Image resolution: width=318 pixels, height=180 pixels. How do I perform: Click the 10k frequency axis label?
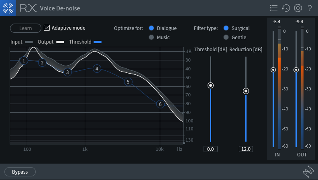(x=160, y=149)
